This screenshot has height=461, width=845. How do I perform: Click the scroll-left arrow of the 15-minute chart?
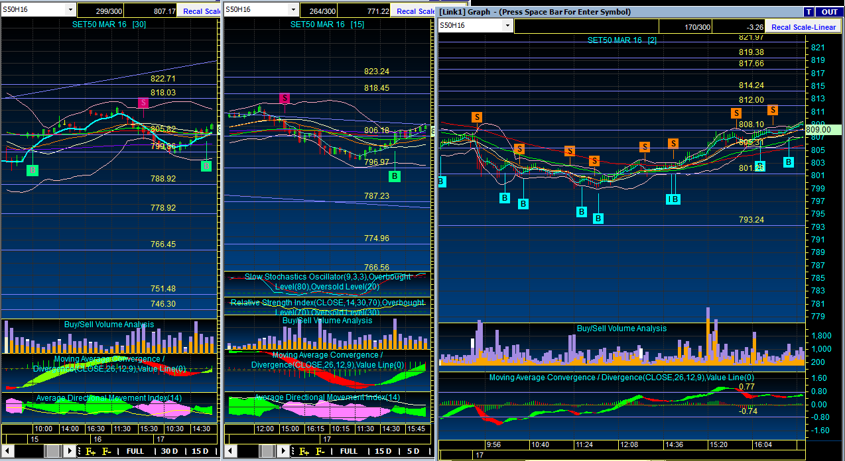(230, 452)
